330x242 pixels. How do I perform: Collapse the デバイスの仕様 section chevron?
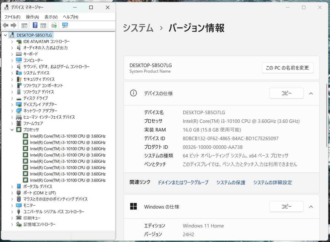(x=311, y=94)
